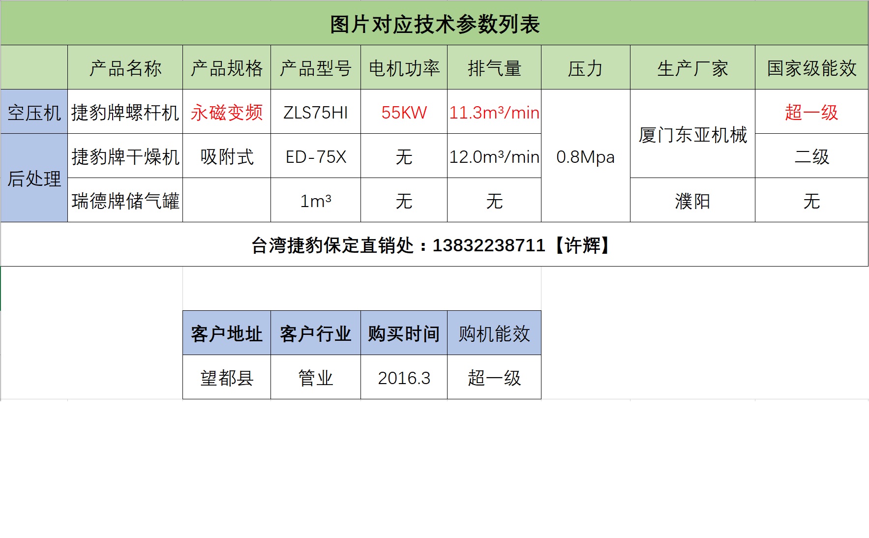Select the 瑞德牌储气罐 product cell
This screenshot has width=869, height=538.
pos(125,201)
